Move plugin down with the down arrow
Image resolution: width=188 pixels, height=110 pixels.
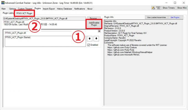[x=95, y=39]
